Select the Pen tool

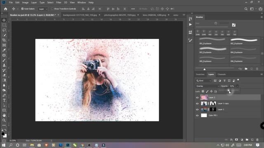point(4,95)
